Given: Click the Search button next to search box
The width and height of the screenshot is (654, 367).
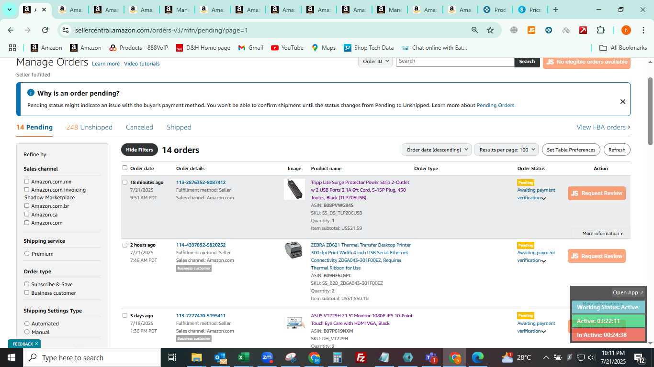Looking at the screenshot, I should pyautogui.click(x=527, y=61).
